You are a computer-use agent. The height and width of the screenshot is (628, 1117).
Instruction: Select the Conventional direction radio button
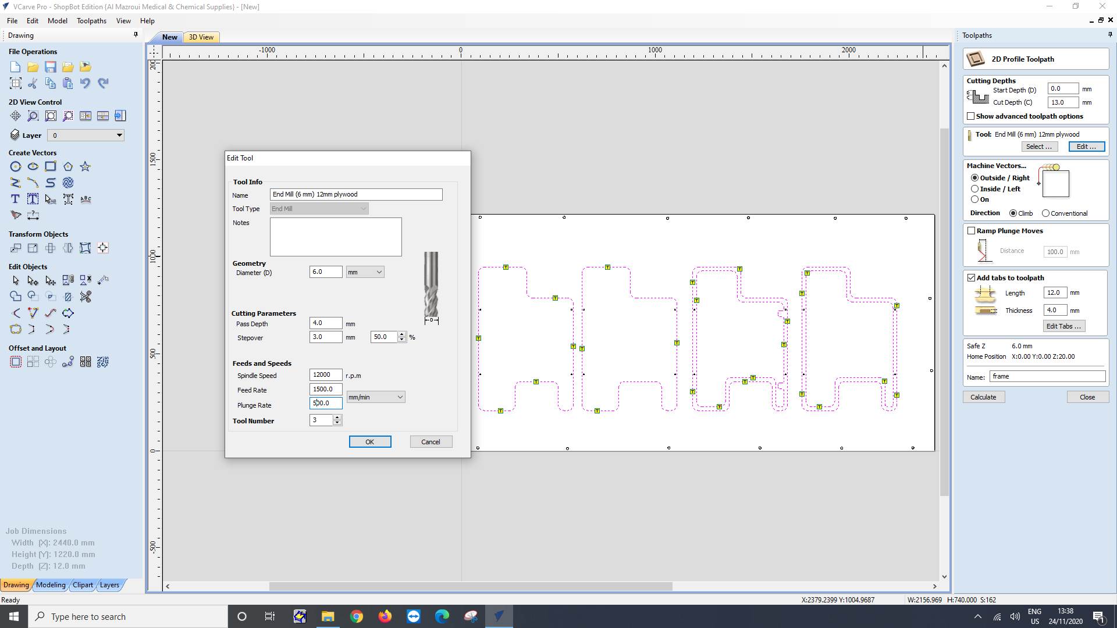point(1045,213)
